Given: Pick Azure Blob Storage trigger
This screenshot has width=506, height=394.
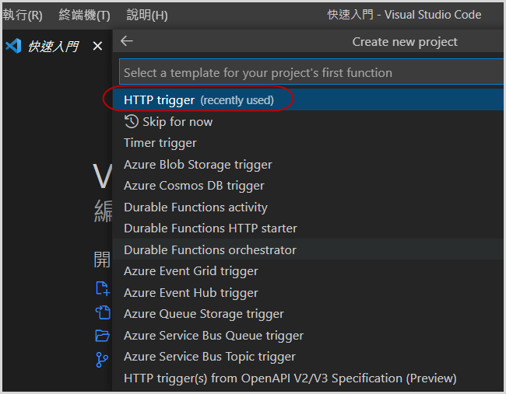Looking at the screenshot, I should [x=198, y=165].
